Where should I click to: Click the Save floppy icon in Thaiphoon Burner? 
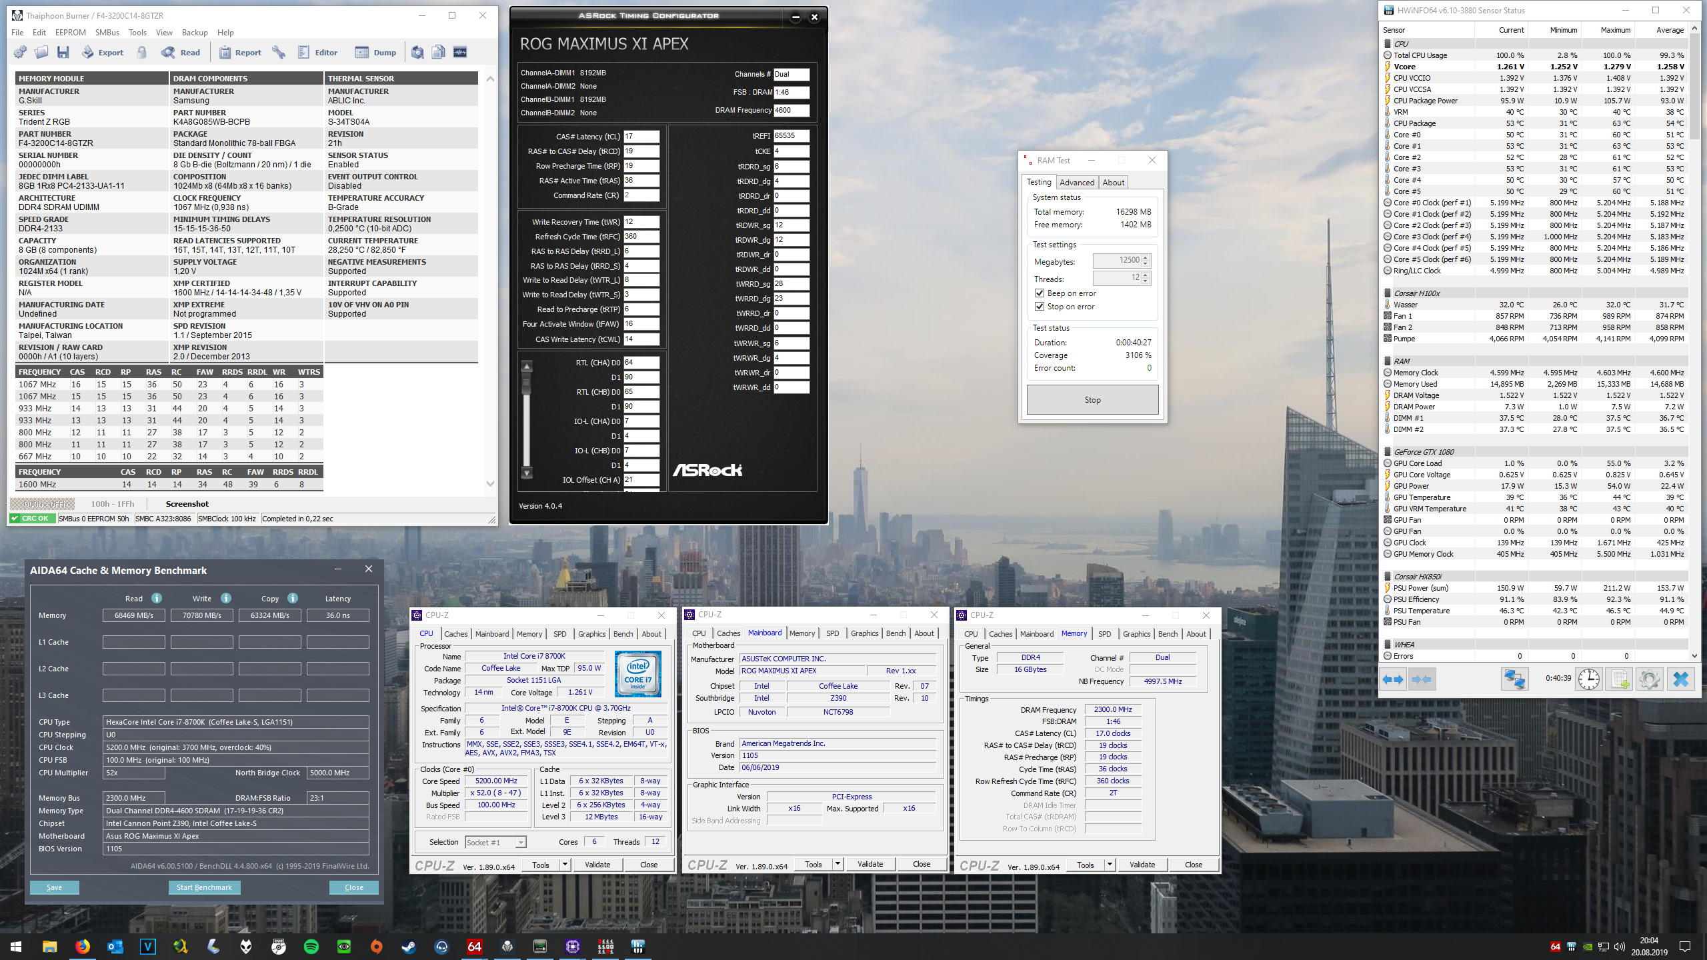[x=63, y=52]
